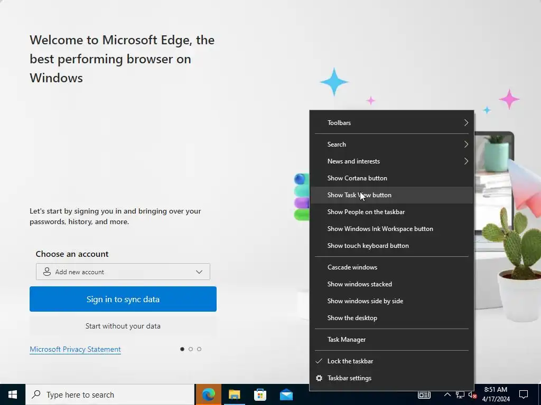Image resolution: width=541 pixels, height=405 pixels.
Task: Click Sign in to sync data
Action: click(x=123, y=299)
